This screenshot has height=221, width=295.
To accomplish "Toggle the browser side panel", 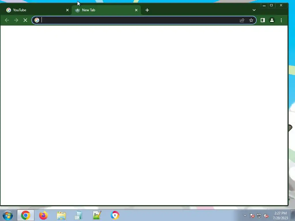I will tap(263, 20).
